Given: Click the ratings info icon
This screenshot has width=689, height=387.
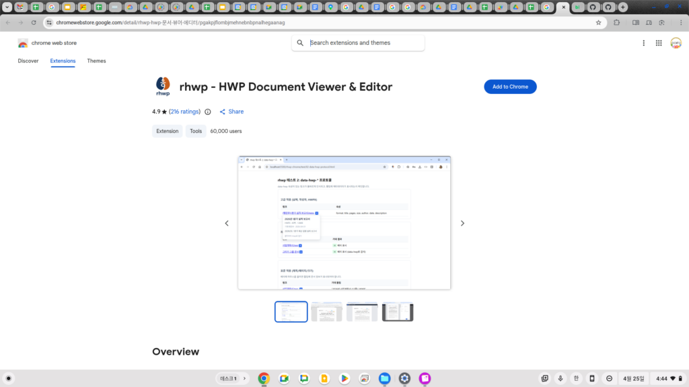Looking at the screenshot, I should [207, 112].
